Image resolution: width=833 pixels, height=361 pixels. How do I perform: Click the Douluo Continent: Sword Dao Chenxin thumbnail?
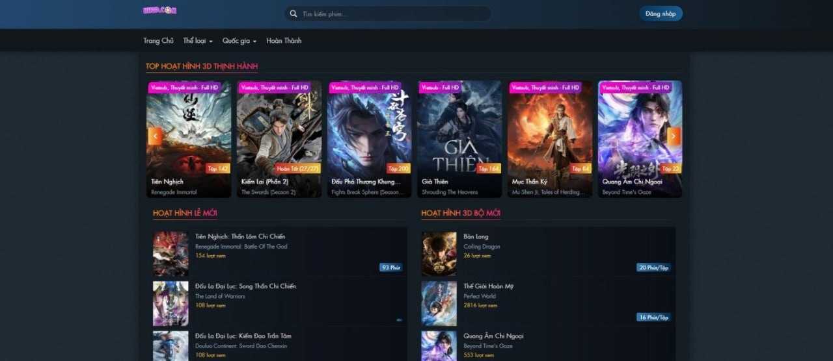(x=171, y=346)
